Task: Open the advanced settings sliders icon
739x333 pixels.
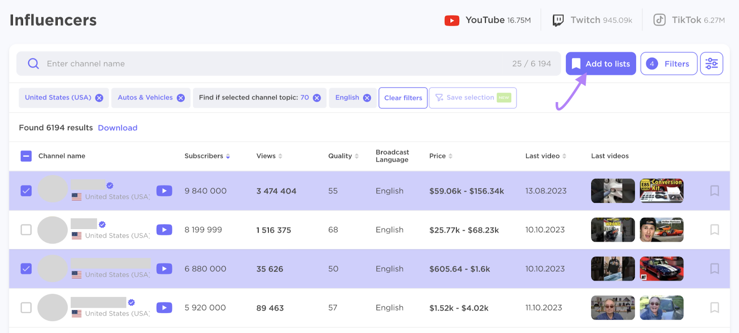Action: [x=711, y=64]
